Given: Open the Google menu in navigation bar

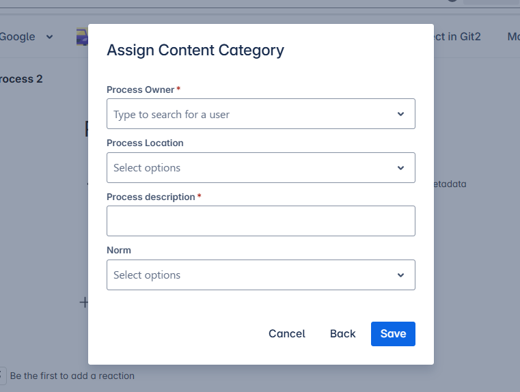Looking at the screenshot, I should pos(17,37).
